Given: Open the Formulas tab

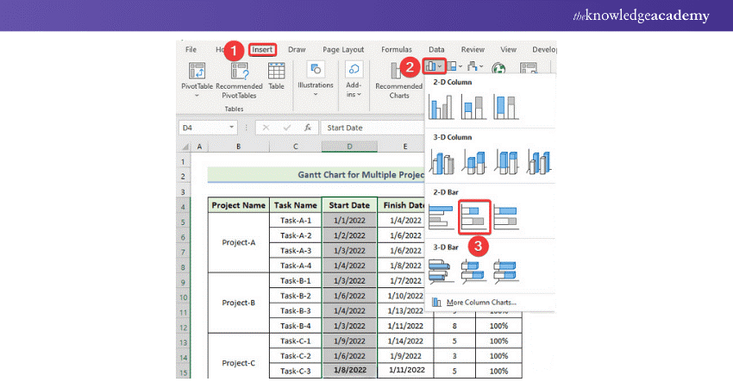Looking at the screenshot, I should click(x=398, y=50).
